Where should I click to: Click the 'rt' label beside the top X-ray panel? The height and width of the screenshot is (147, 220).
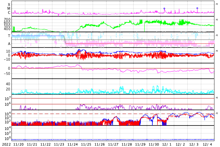pyautogui.click(x=217, y=4)
